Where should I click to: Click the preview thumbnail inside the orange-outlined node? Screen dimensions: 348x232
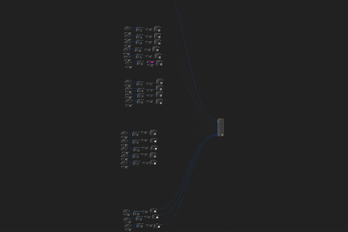pos(222,134)
